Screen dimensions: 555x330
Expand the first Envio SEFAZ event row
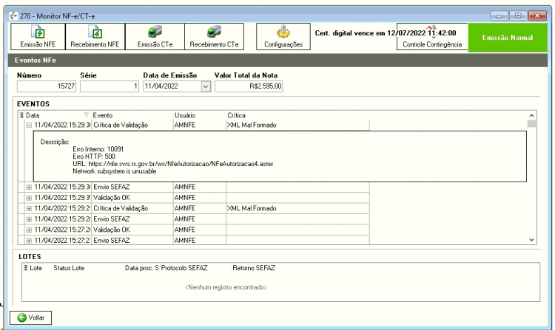[x=29, y=187]
